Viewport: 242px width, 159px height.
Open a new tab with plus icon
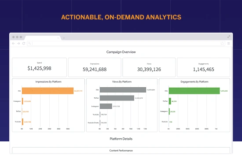[x=64, y=38]
